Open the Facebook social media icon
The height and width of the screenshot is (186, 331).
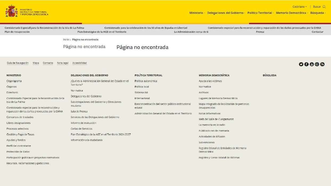pyautogui.click(x=306, y=64)
